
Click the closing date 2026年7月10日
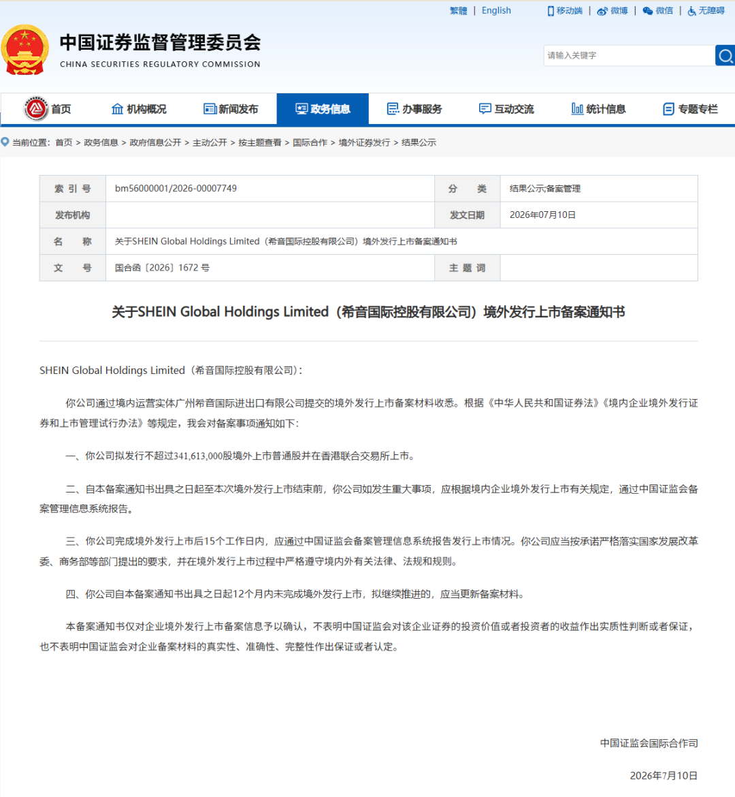click(x=664, y=776)
